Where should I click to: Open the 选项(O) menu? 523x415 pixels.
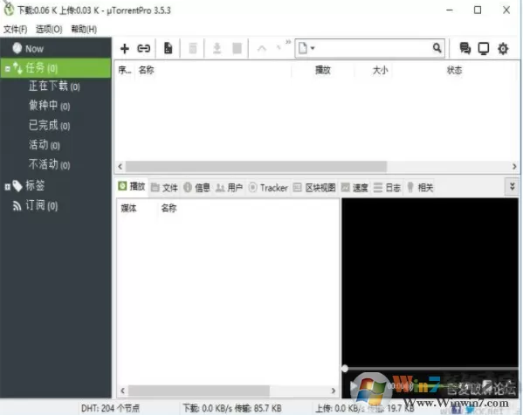click(x=49, y=30)
